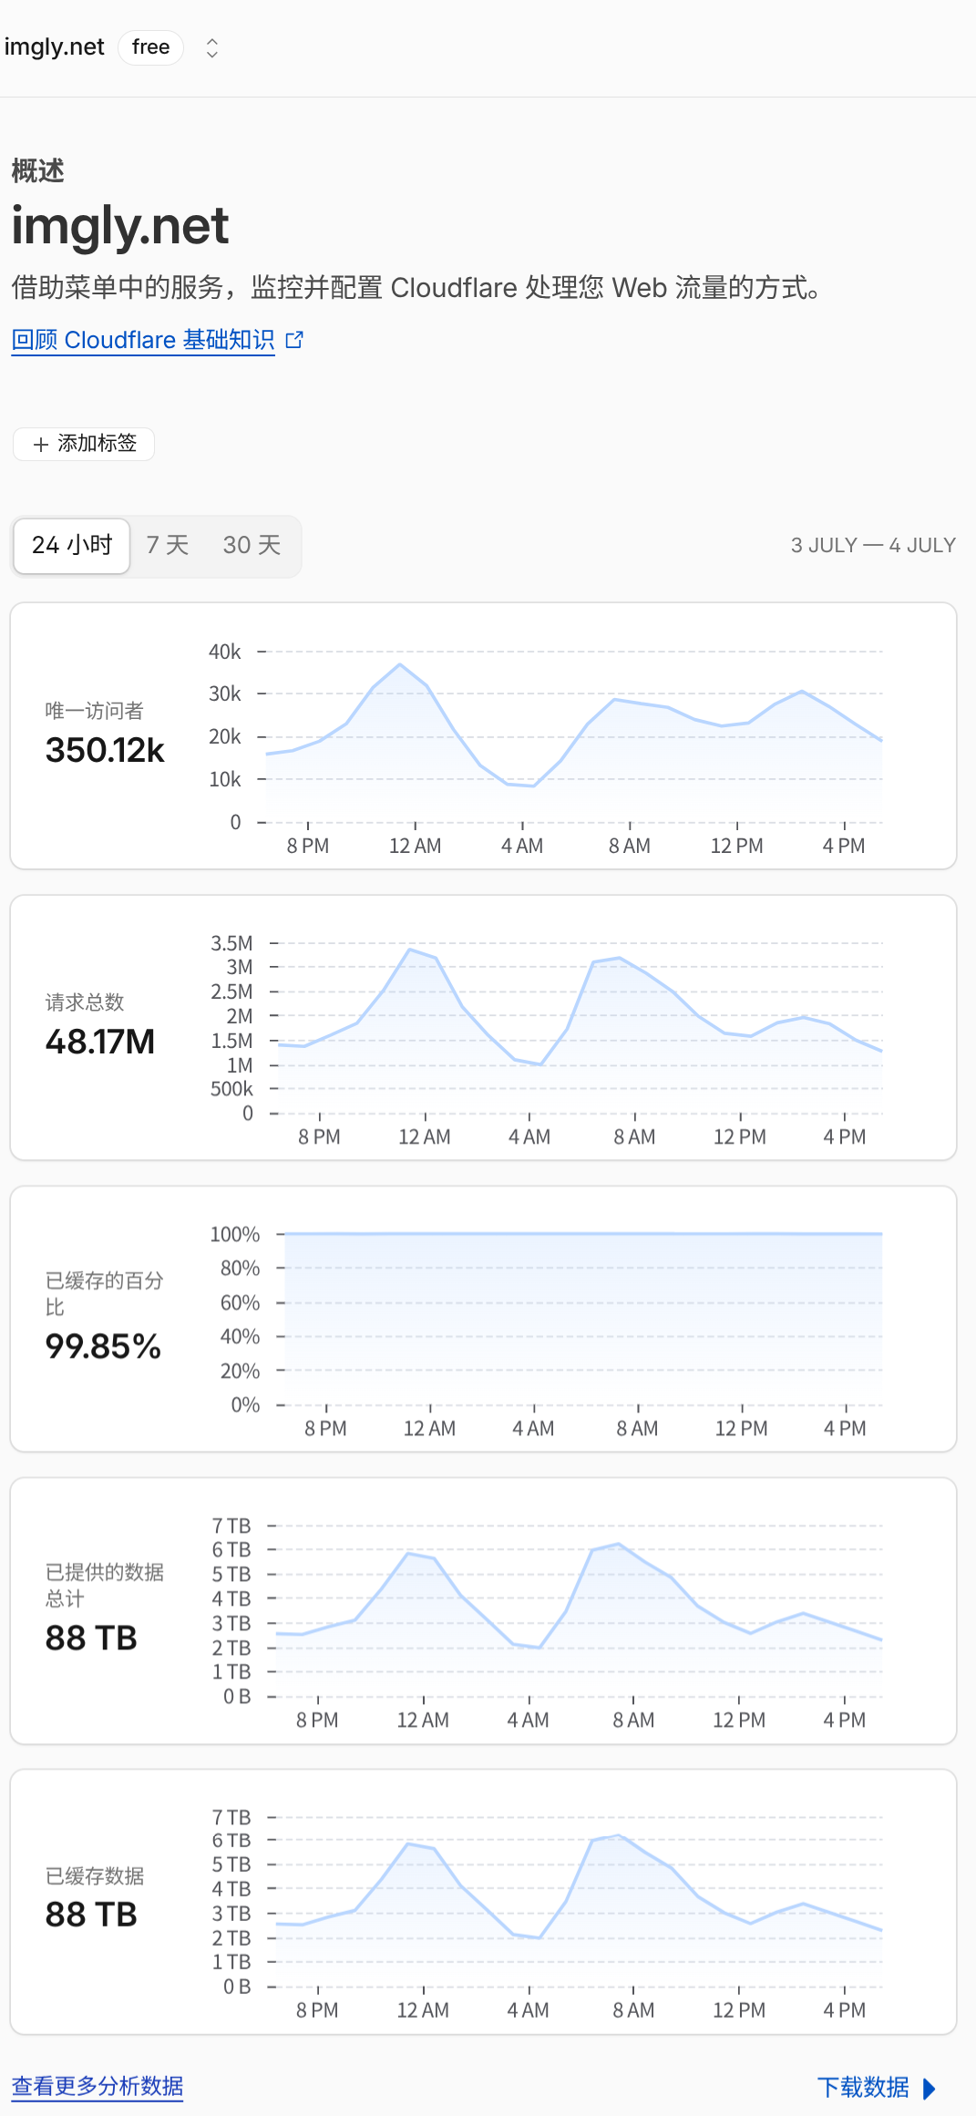Open 查看更多分析数据 link
The height and width of the screenshot is (2116, 976).
pyautogui.click(x=98, y=2087)
